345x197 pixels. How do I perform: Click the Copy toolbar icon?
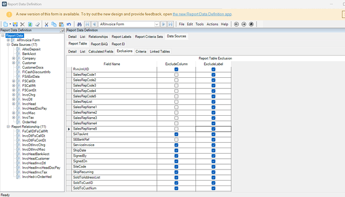pyautogui.click(x=54, y=24)
